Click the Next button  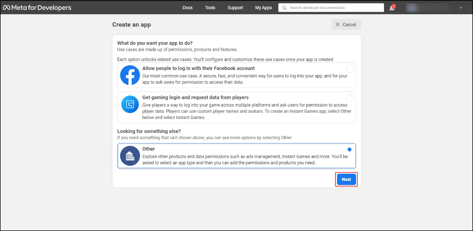347,179
